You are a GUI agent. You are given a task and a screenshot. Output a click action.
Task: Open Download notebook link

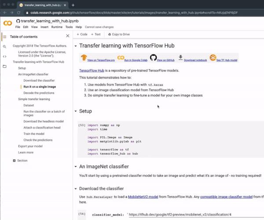(195, 60)
